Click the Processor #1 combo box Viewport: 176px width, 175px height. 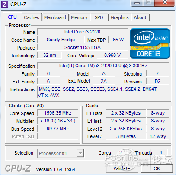click(x=61, y=153)
